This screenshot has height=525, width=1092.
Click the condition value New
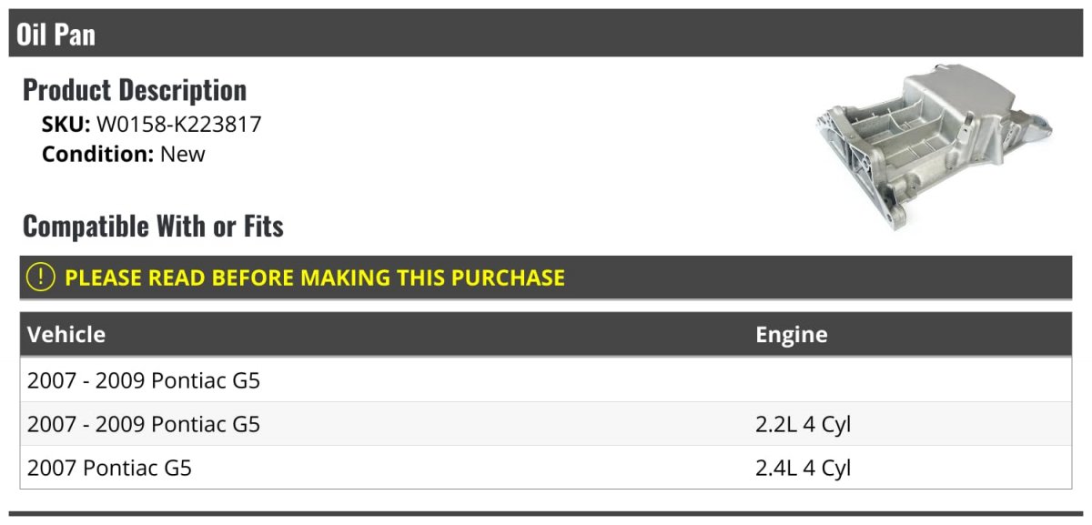183,154
